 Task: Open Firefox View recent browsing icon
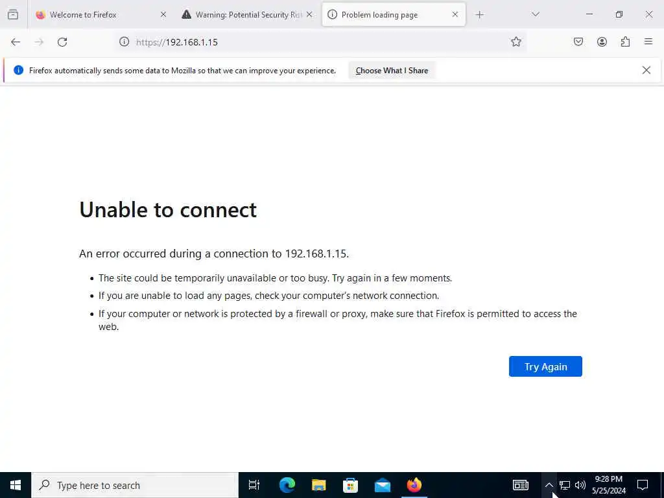tap(13, 15)
